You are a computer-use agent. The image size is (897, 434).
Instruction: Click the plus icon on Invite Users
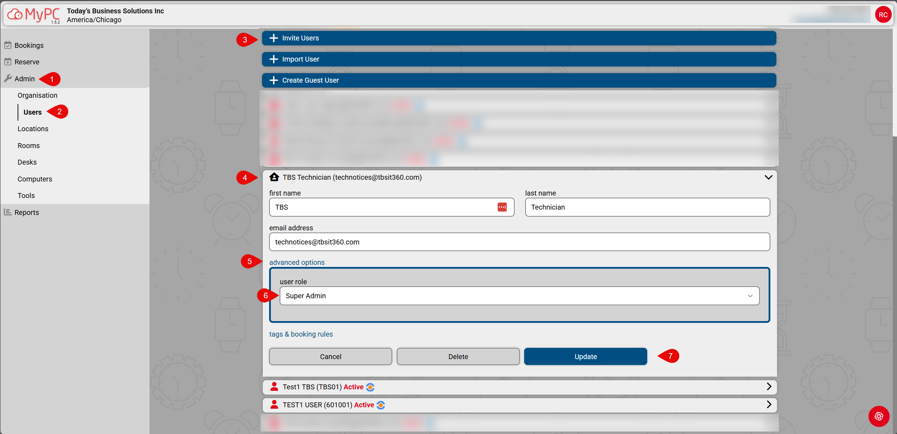274,38
